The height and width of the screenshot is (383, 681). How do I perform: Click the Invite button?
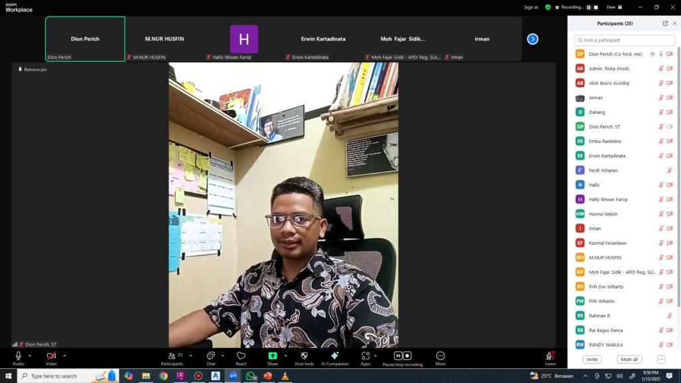tap(592, 359)
